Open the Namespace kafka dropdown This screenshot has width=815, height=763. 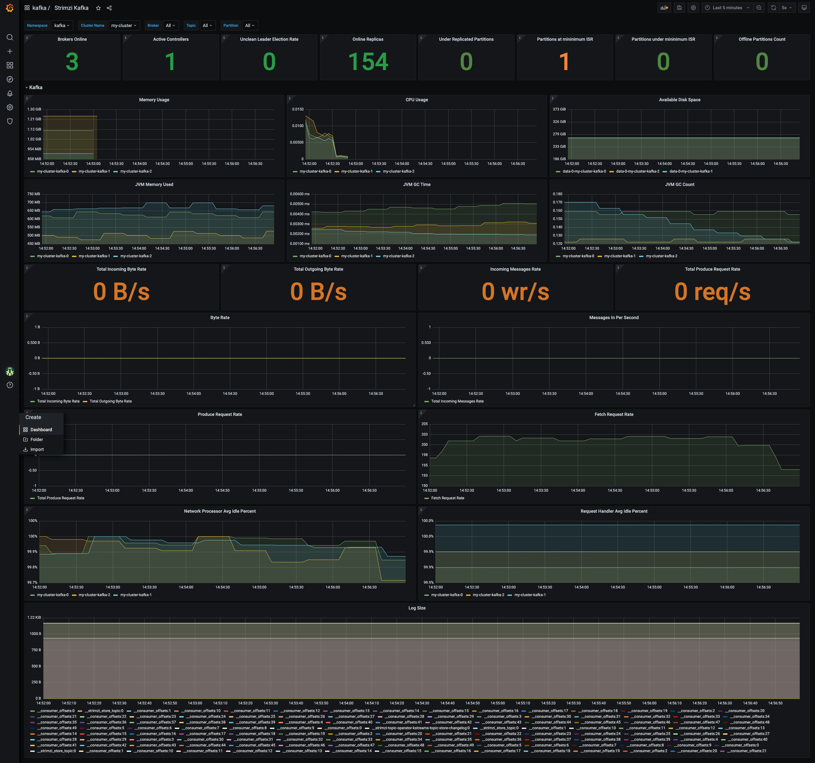62,25
